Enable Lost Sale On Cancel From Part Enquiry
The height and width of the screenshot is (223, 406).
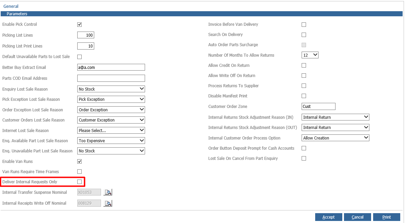304,158
